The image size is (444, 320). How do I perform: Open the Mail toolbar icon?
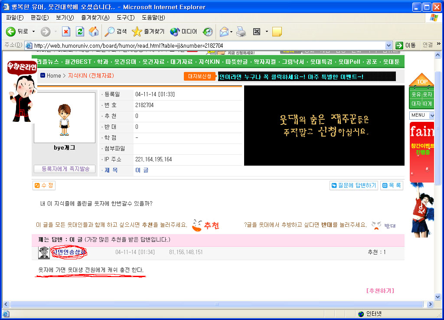(224, 32)
